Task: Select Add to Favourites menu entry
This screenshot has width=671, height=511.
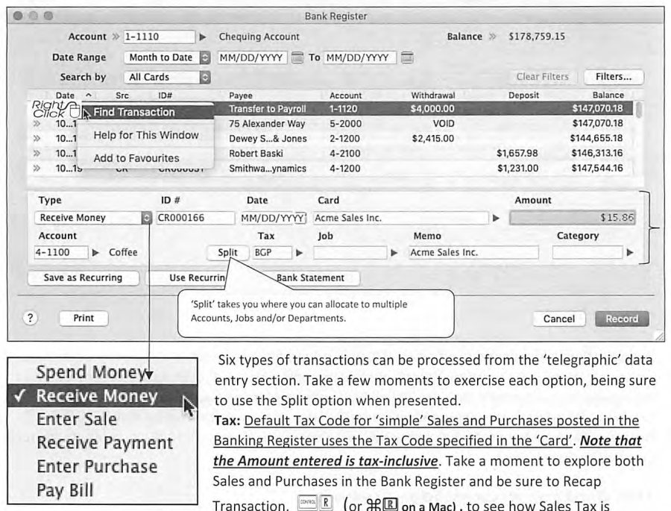Action: [x=136, y=158]
